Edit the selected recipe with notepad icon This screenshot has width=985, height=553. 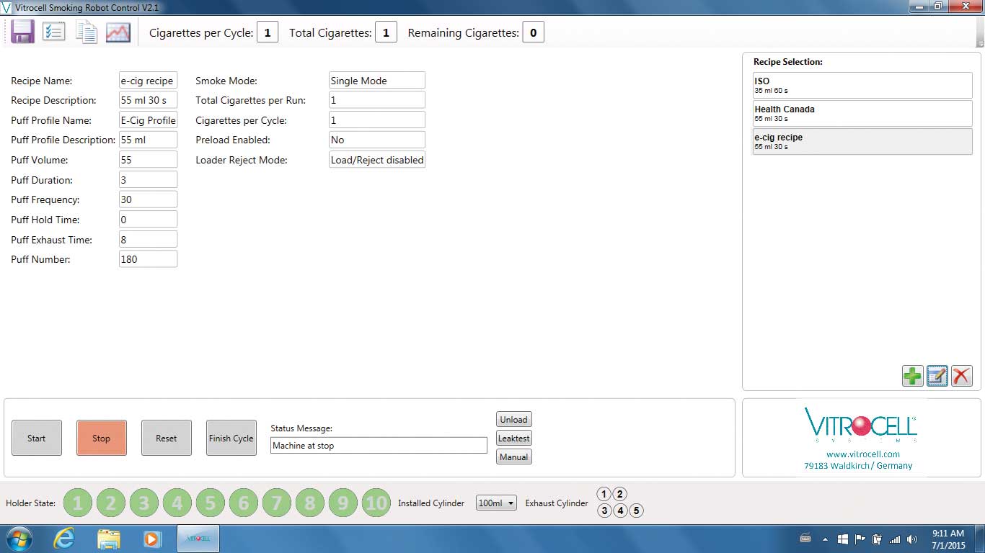(x=937, y=376)
